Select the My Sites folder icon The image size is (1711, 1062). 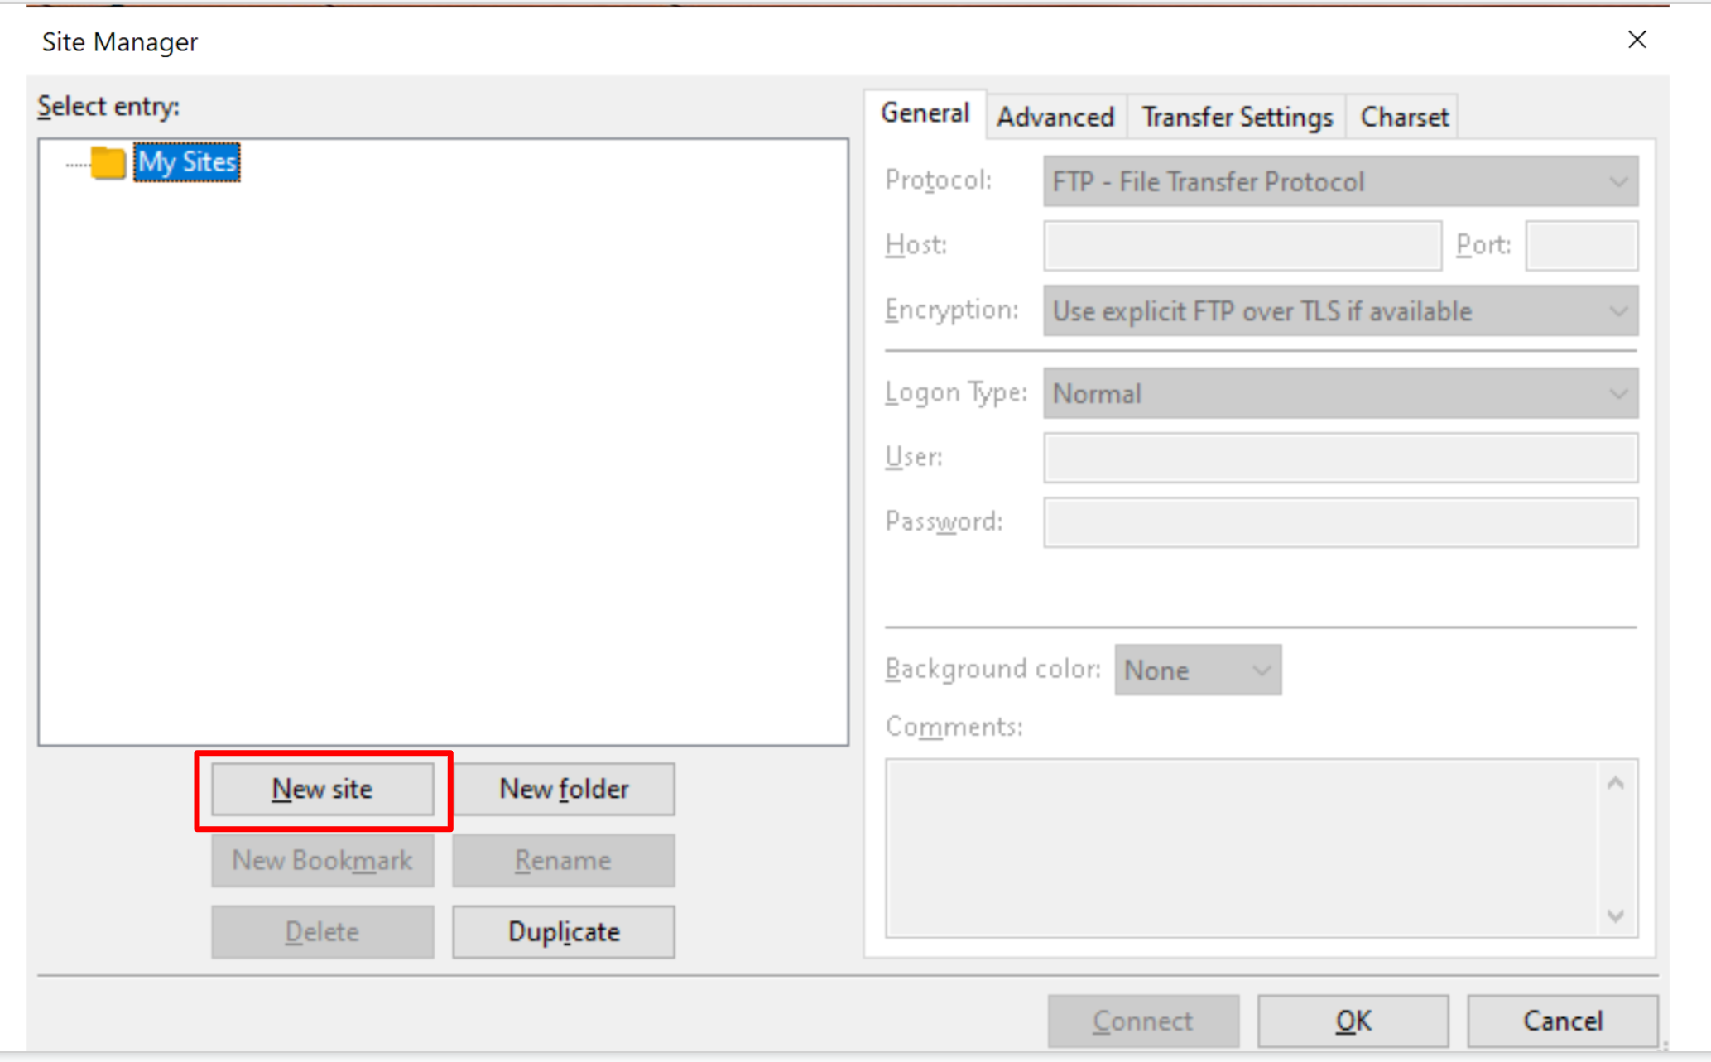(108, 162)
